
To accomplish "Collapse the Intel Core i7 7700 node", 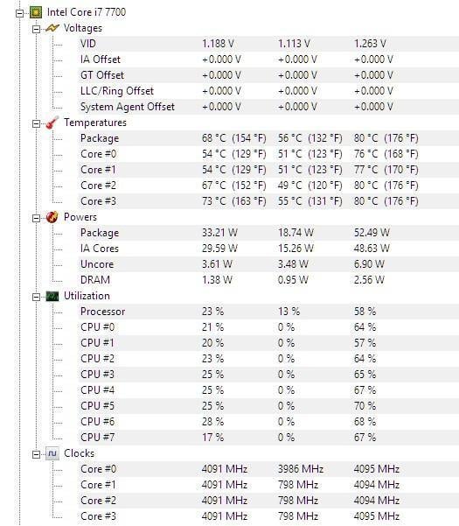I will (20, 13).
